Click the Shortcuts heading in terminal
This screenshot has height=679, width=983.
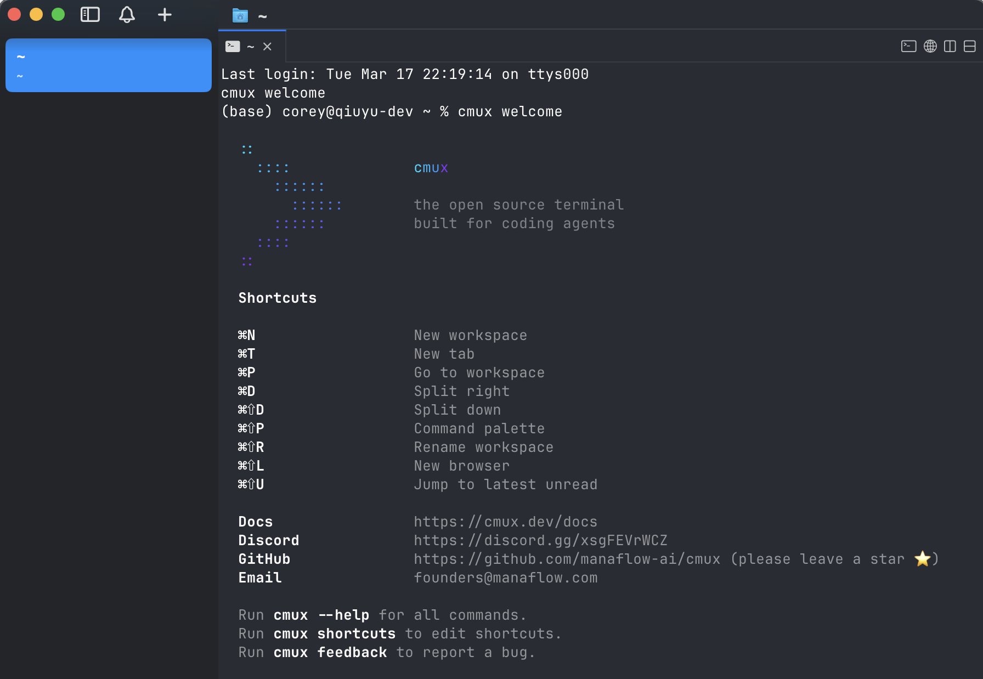277,298
